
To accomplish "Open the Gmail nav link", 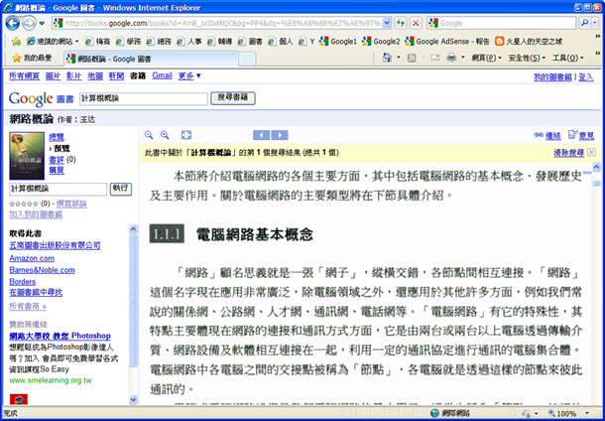I will click(162, 75).
